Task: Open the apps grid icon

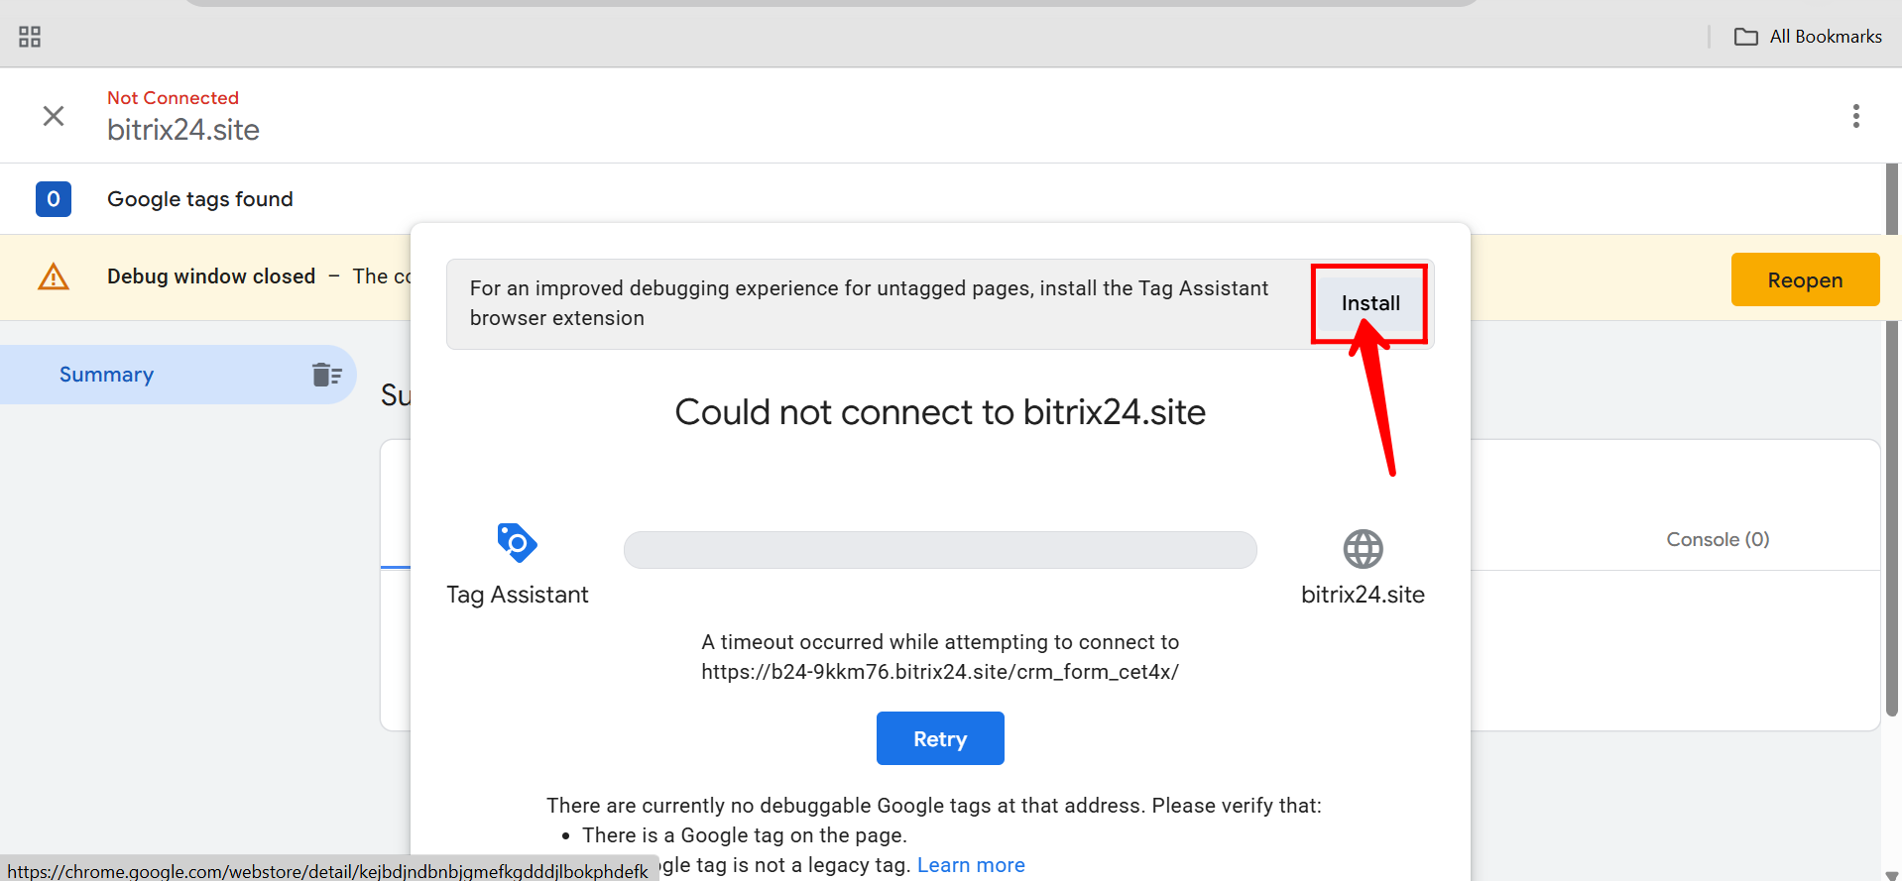Action: coord(30,37)
